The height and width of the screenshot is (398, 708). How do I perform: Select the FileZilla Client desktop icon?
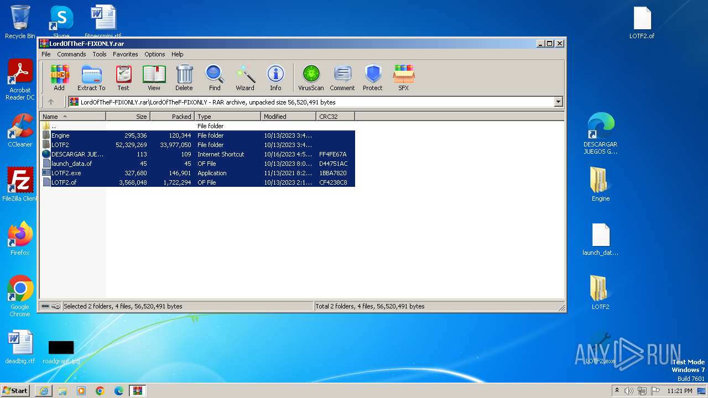pos(20,184)
